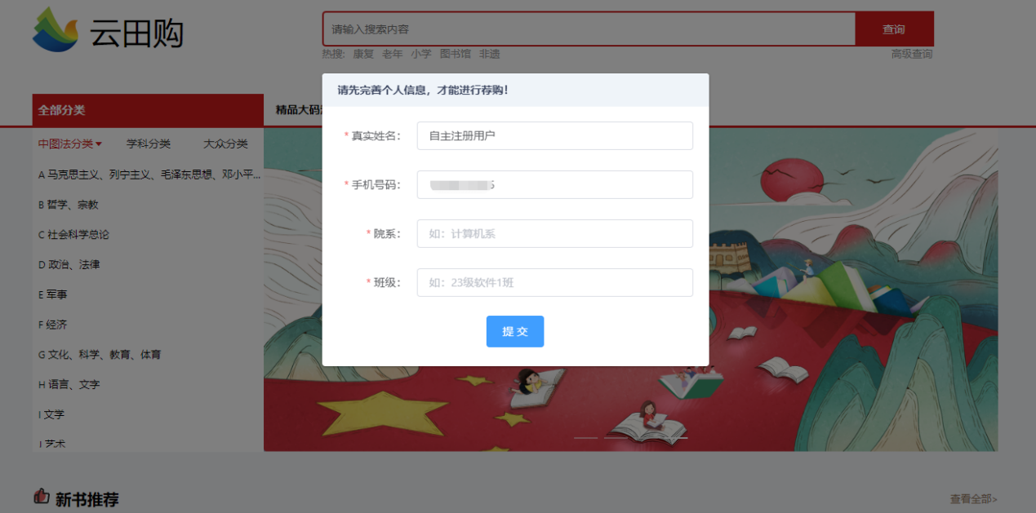Click the main search input box
Viewport: 1036px width, 513px height.
[589, 29]
